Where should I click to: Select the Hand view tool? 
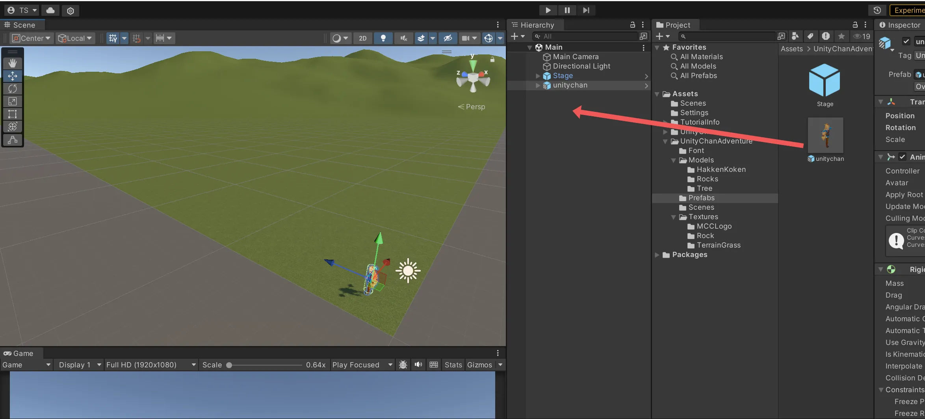(13, 63)
